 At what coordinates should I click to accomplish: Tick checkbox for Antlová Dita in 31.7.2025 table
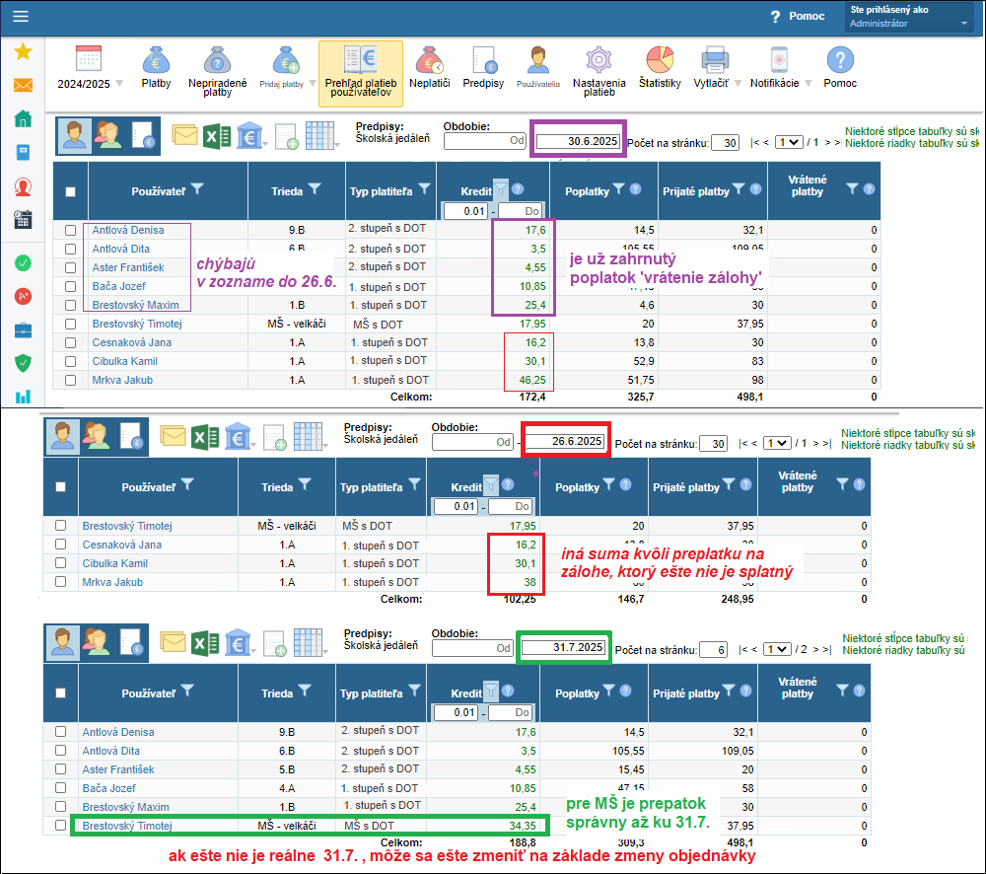coord(60,751)
